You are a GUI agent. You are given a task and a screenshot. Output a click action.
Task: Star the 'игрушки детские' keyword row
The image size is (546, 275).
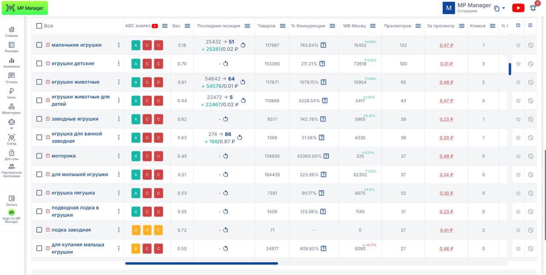click(518, 64)
